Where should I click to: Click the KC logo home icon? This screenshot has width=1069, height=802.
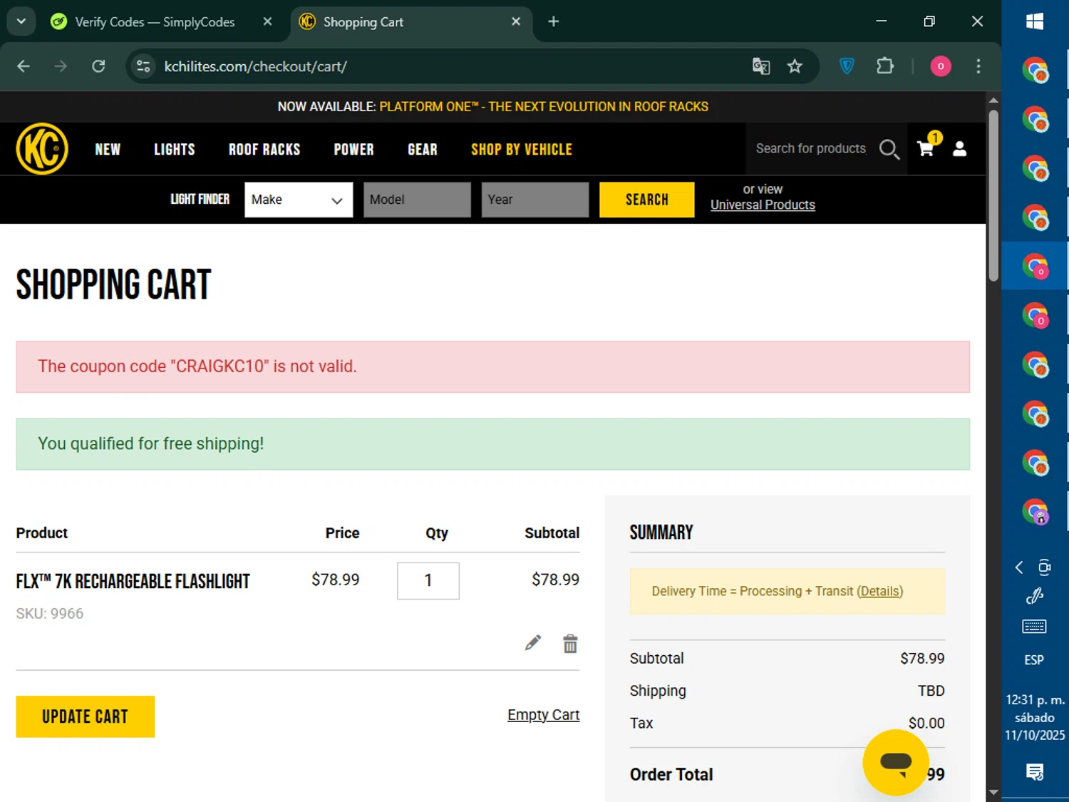42,149
